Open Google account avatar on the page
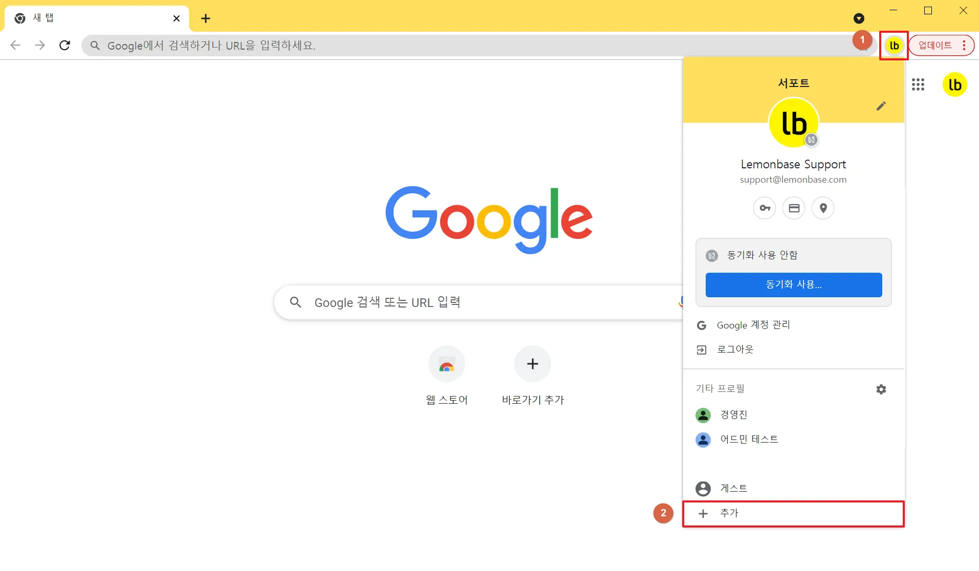The width and height of the screenshot is (979, 571). coord(955,84)
